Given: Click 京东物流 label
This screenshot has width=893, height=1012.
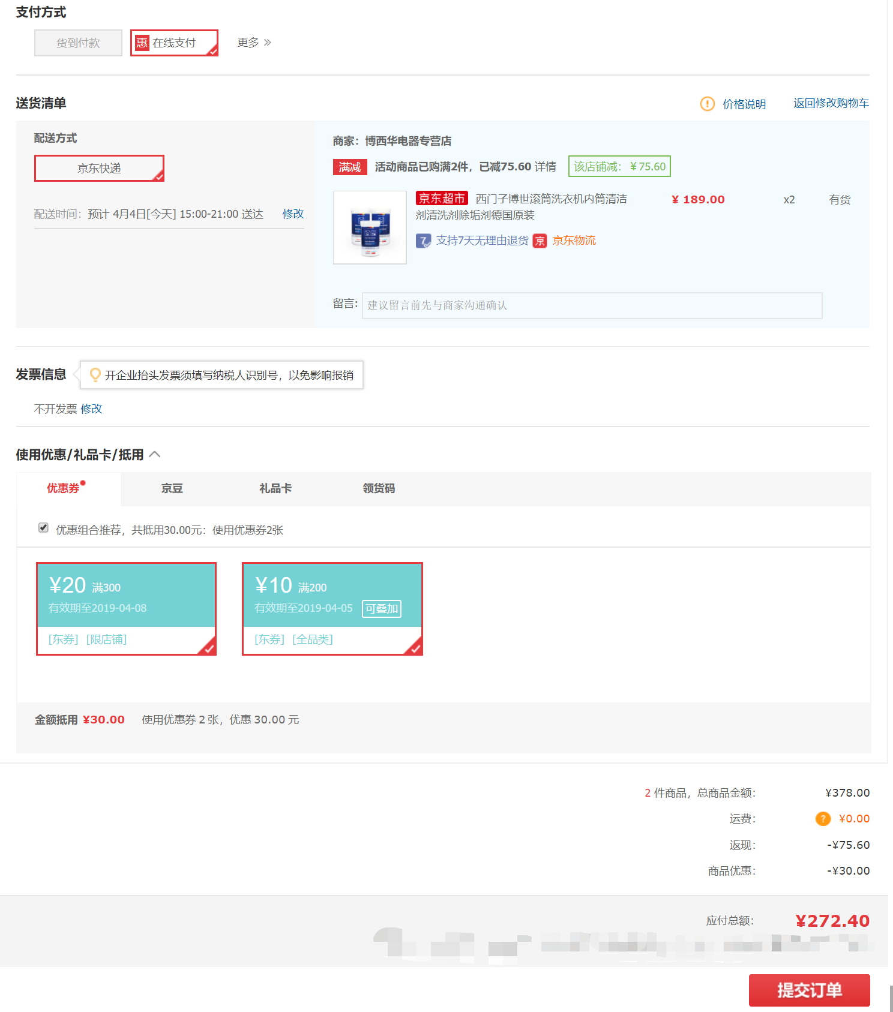Looking at the screenshot, I should click(x=574, y=241).
